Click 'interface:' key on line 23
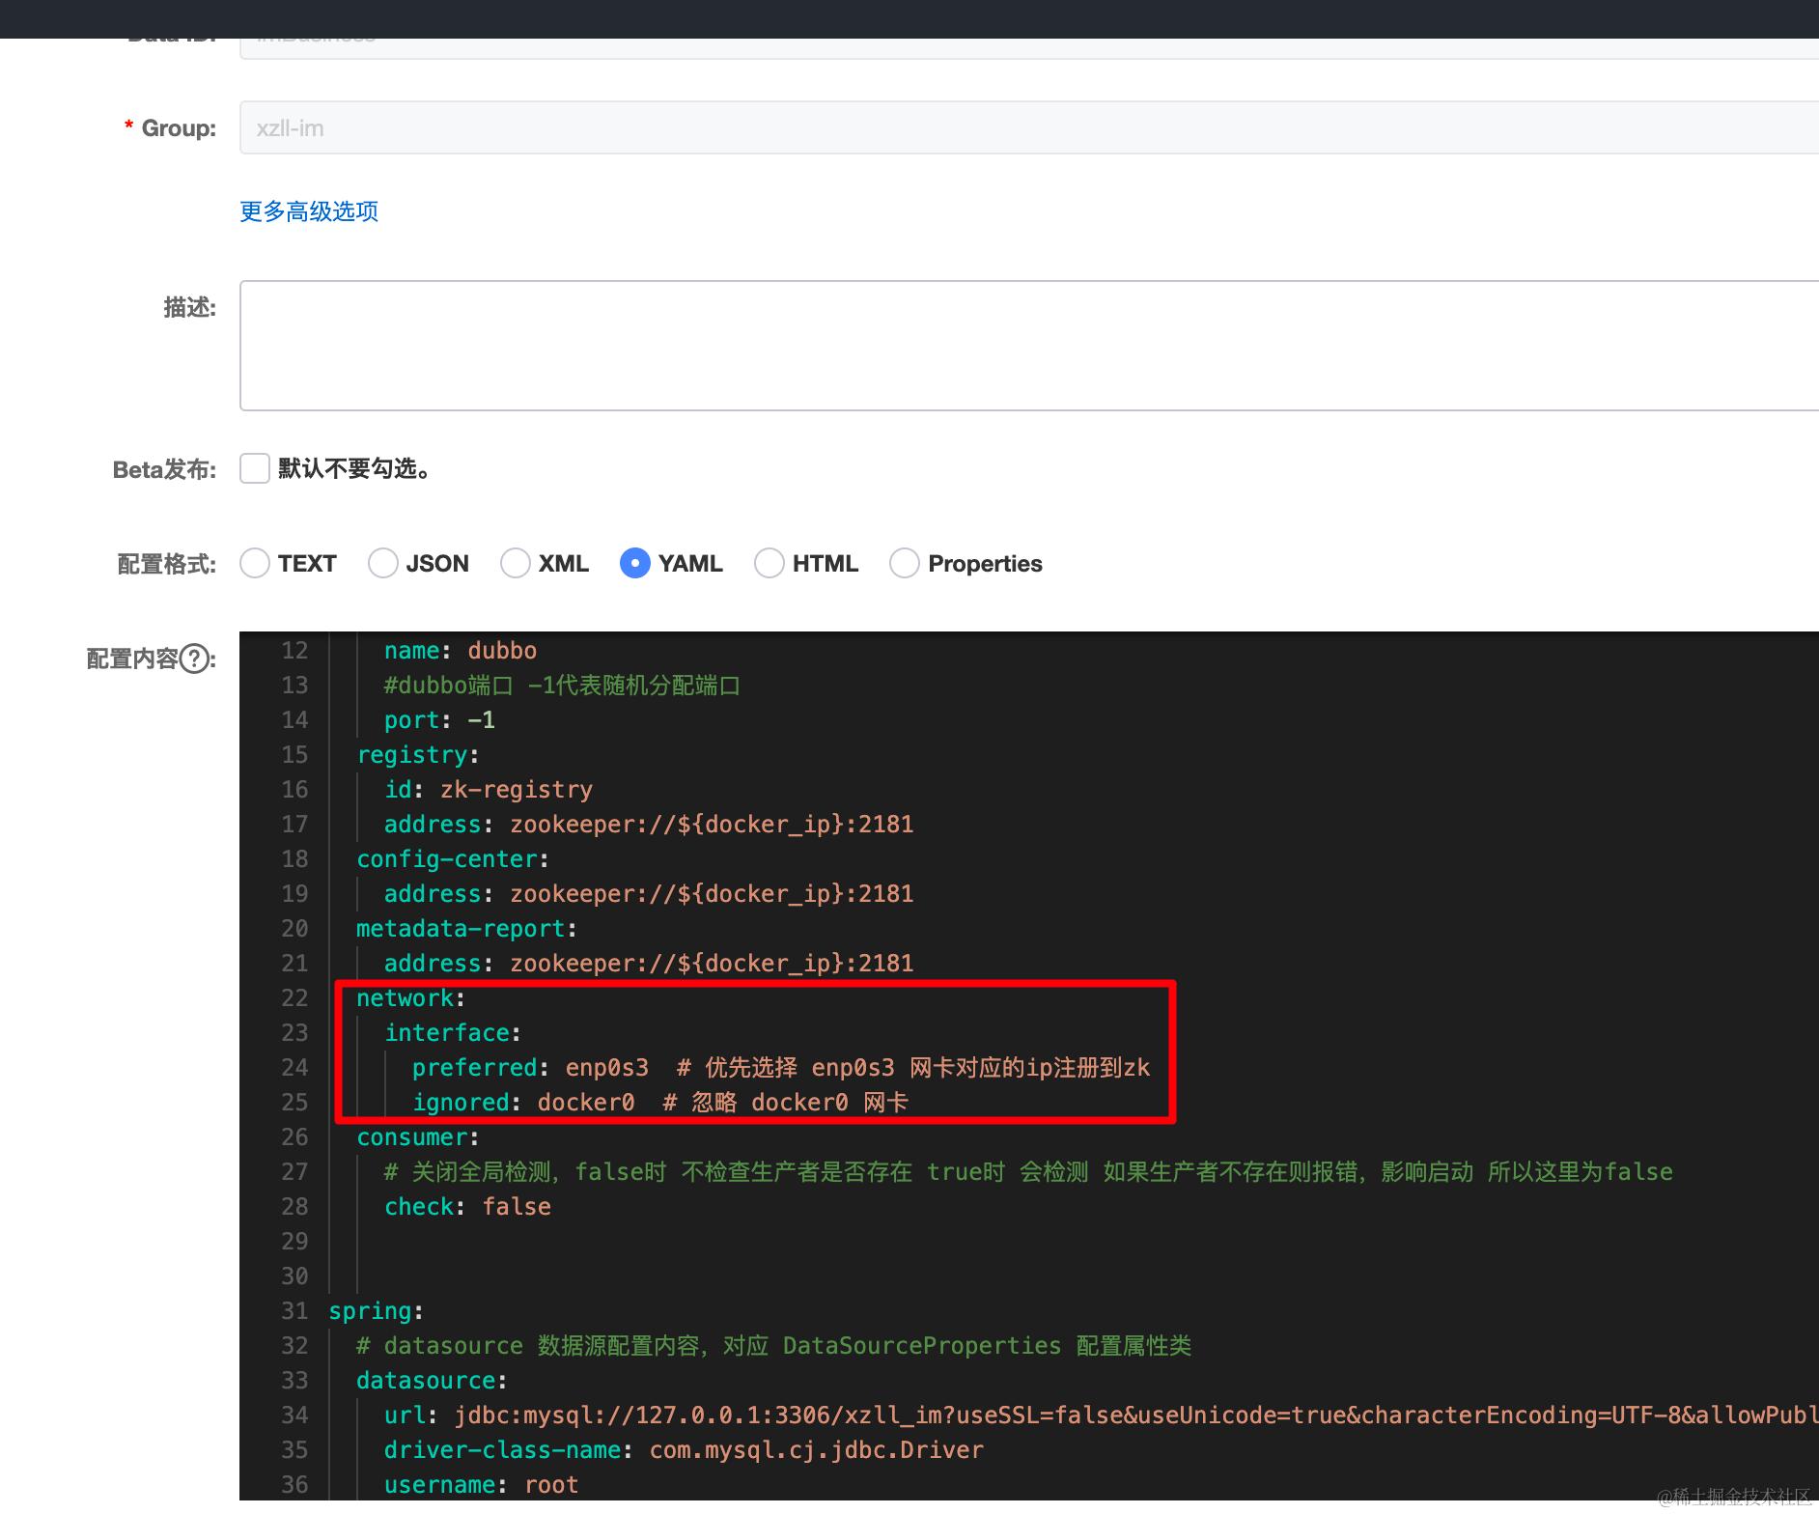The height and width of the screenshot is (1514, 1819). tap(453, 1033)
